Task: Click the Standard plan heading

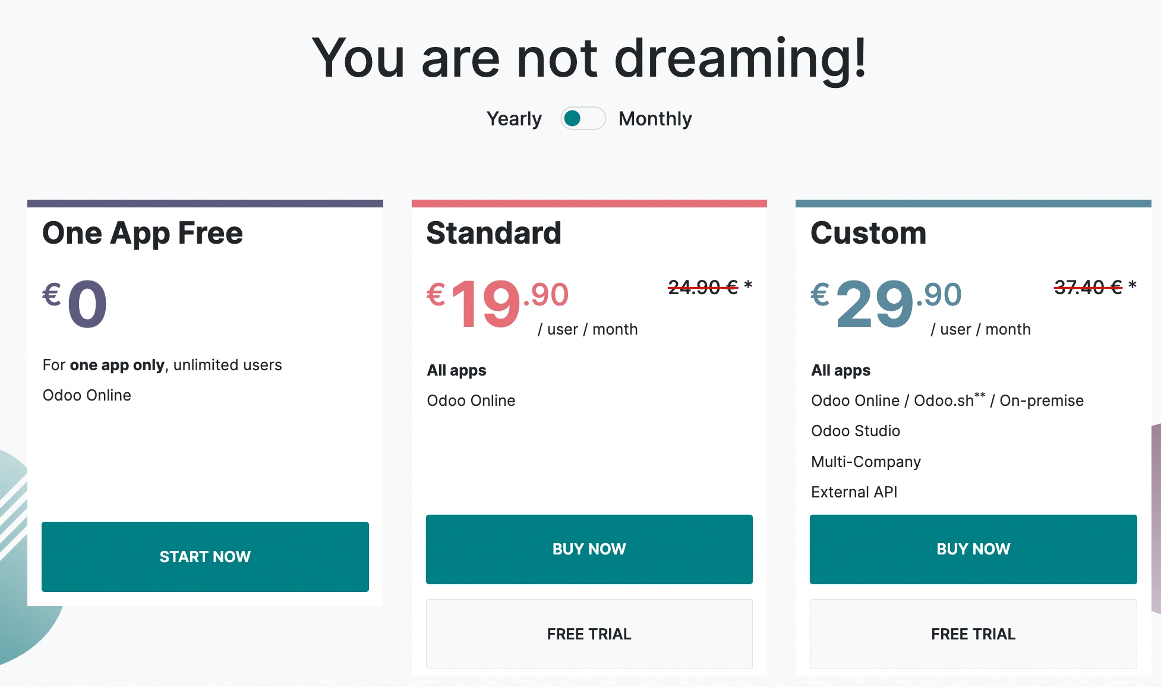Action: click(x=494, y=232)
